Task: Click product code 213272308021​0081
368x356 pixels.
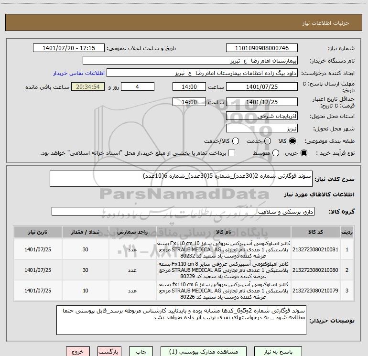Action: pos(315,249)
